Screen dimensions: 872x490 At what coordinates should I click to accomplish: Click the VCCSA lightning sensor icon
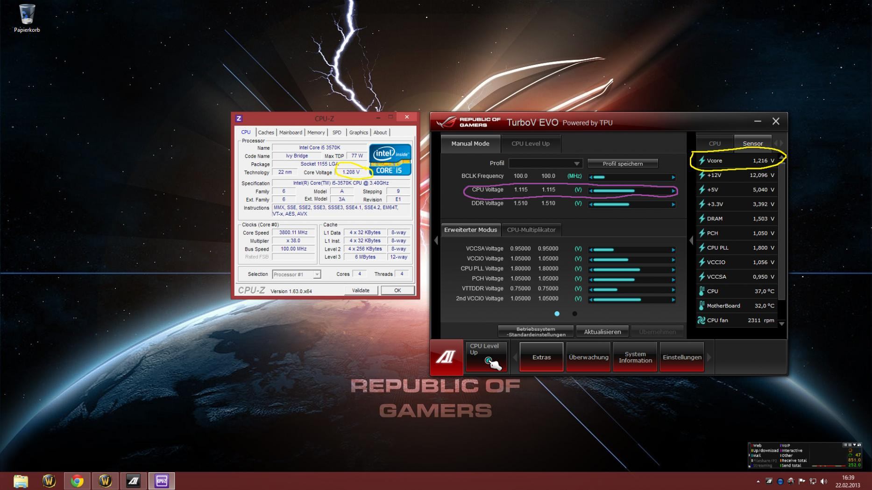(702, 277)
